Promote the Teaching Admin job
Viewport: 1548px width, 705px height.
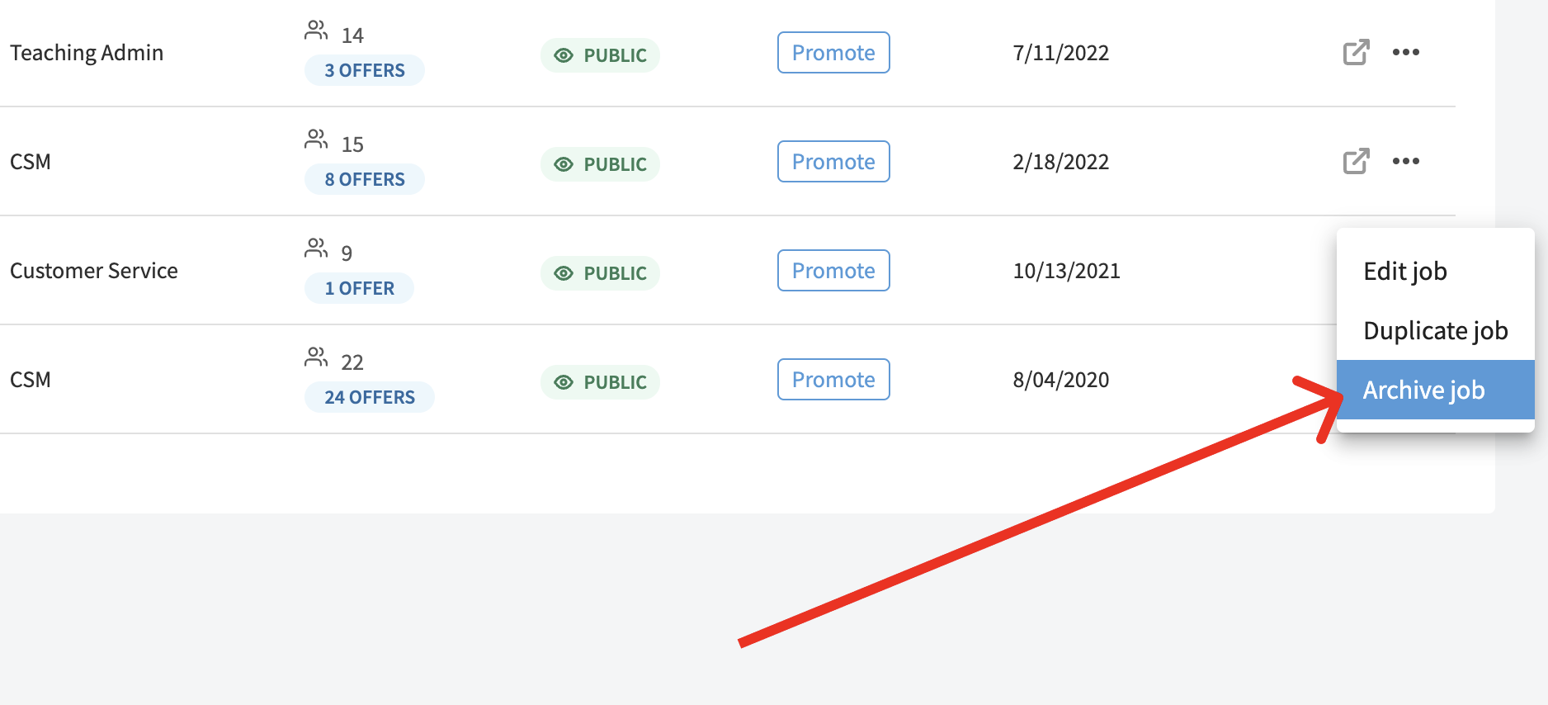pyautogui.click(x=833, y=53)
